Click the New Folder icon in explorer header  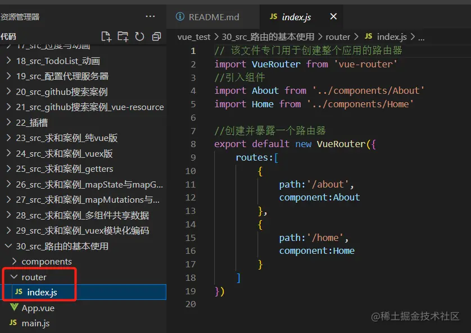coord(123,37)
